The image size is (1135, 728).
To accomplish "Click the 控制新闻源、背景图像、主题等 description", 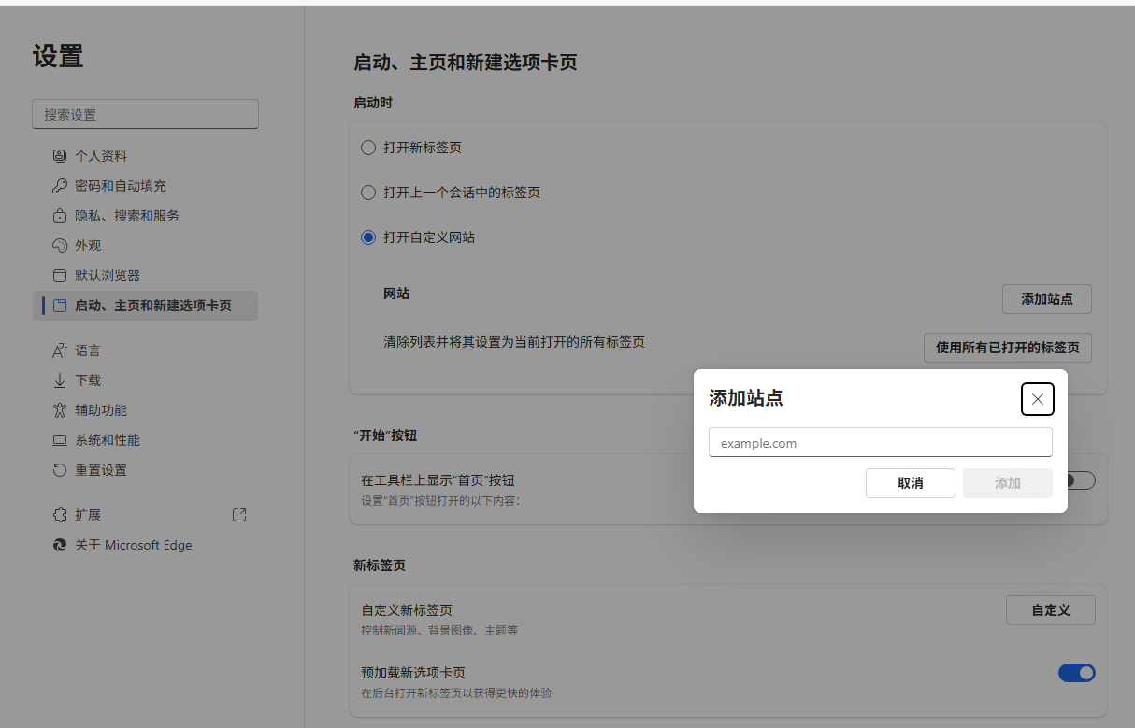I will point(439,631).
